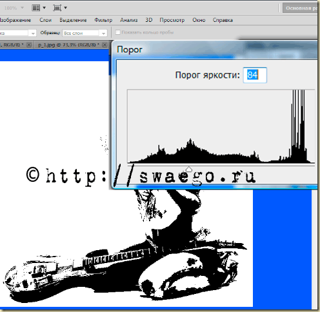320x312 pixels.
Task: Open the Справка menu
Action: (223, 20)
